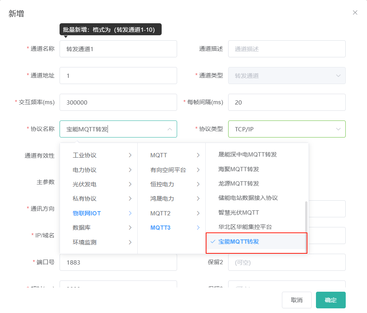Select 私有协议 in the protocol cascader

tap(84, 199)
